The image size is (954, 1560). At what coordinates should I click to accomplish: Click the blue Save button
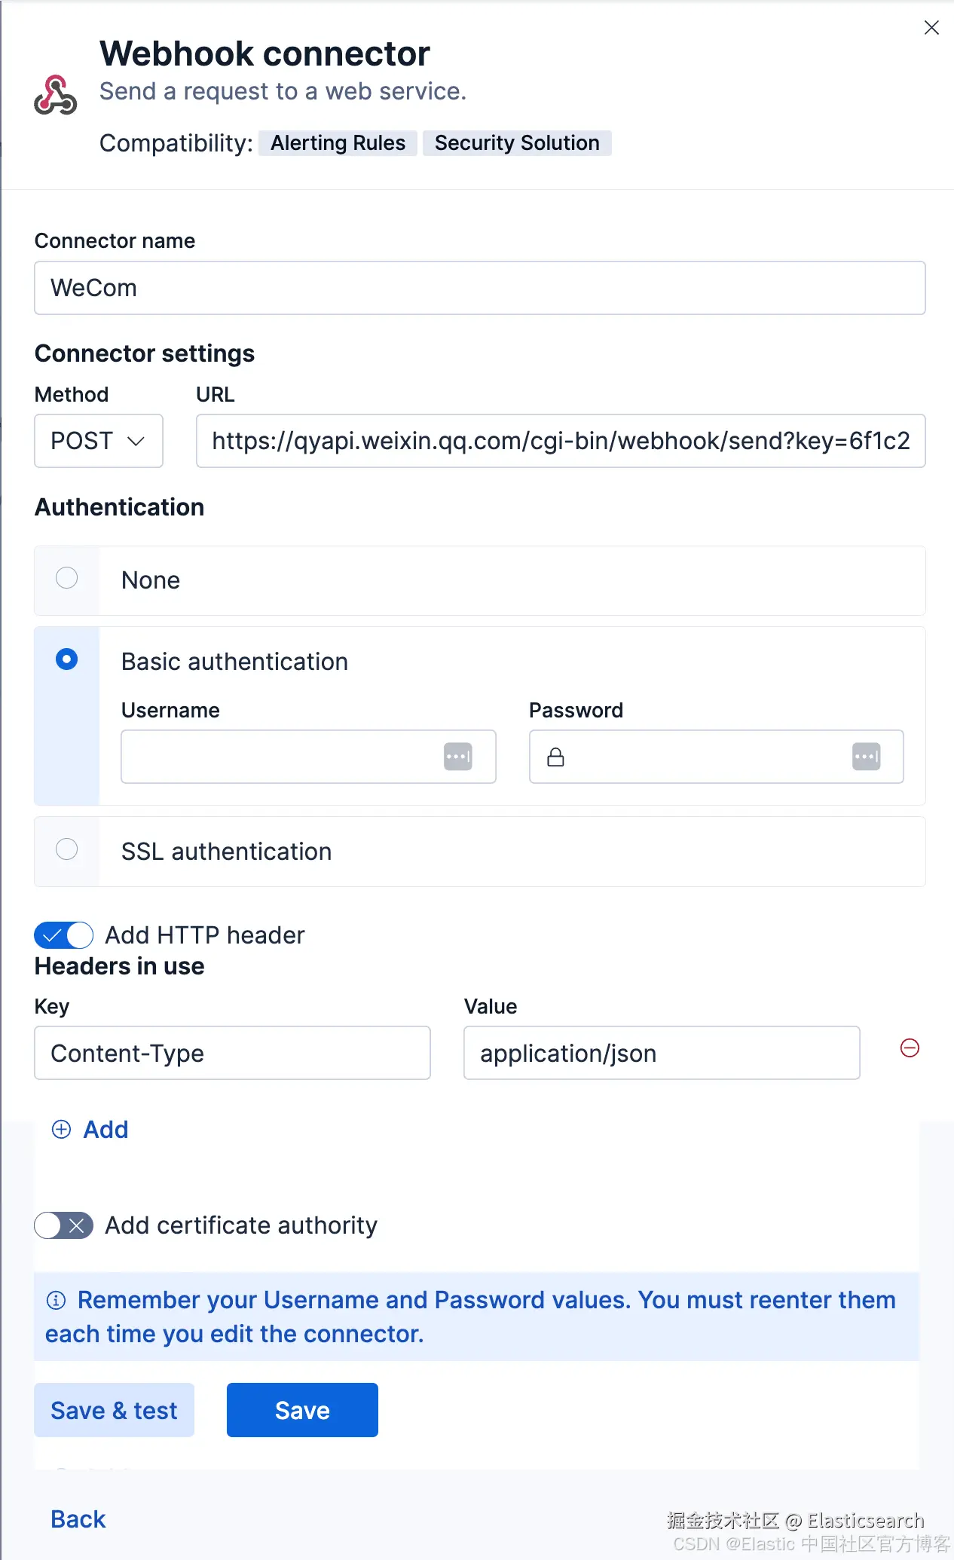[x=302, y=1410]
